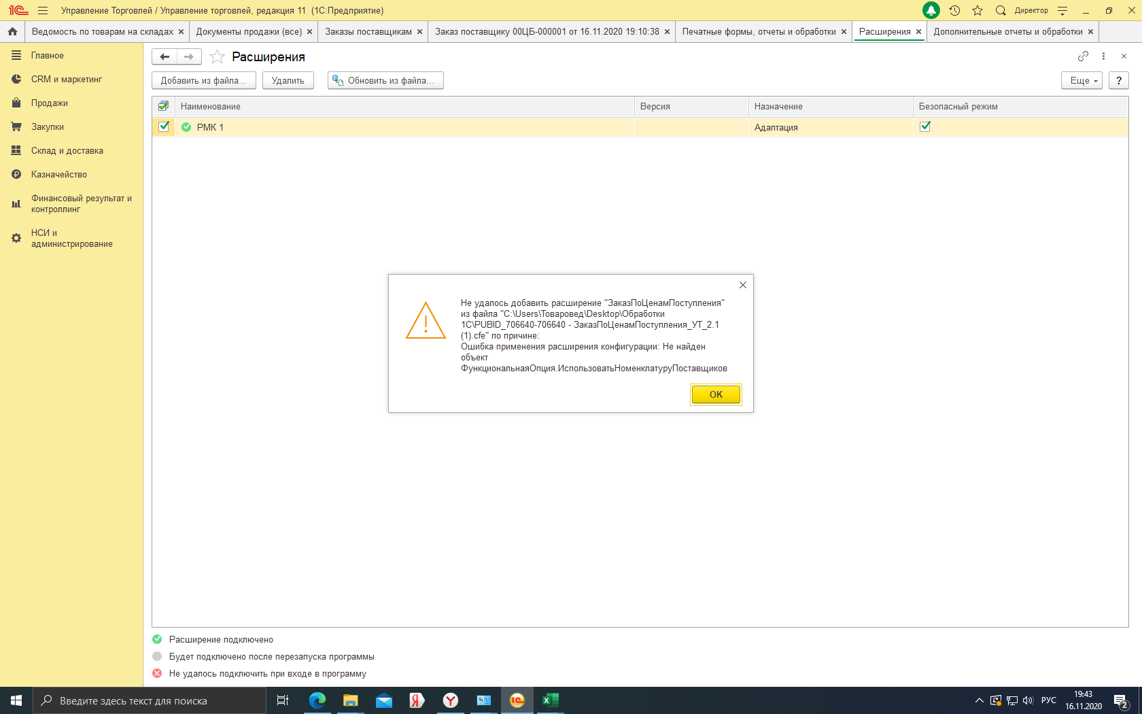1142x714 pixels.
Task: Toggle the select-all checkbox in table header
Action: (x=163, y=106)
